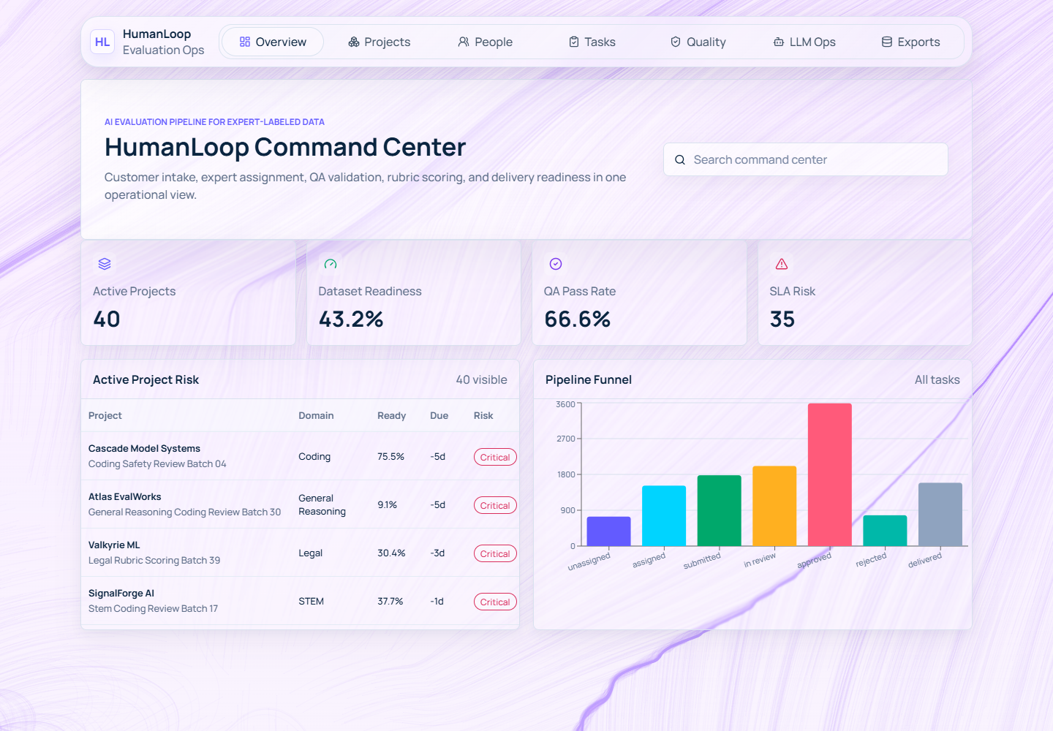The image size is (1053, 731).
Task: Click the HumanLoop Command Center heading
Action: click(x=285, y=147)
